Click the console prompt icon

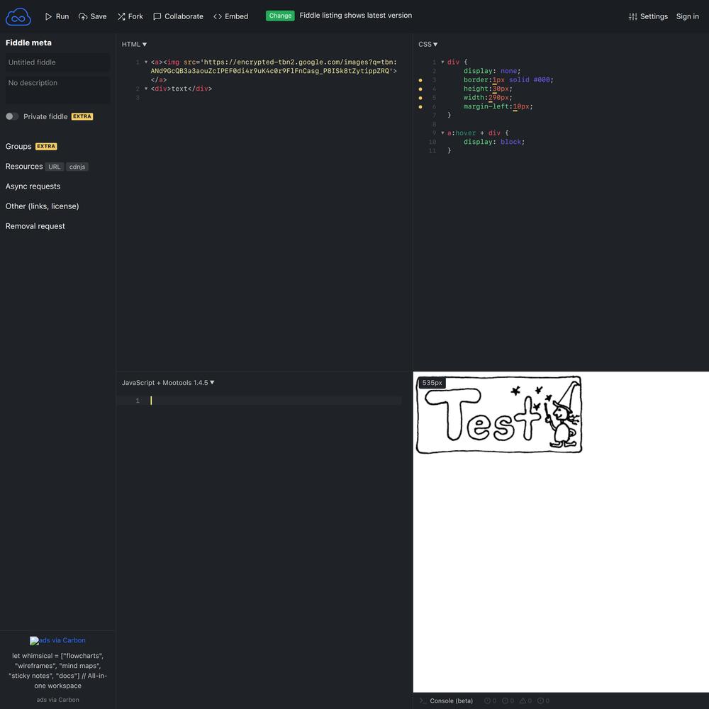tap(423, 701)
